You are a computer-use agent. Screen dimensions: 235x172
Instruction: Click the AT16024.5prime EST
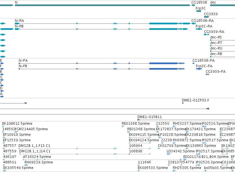coord(102,160)
